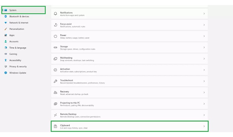Go to Network & internet
Viewport: 233px width, 137px height.
pyautogui.click(x=19, y=23)
